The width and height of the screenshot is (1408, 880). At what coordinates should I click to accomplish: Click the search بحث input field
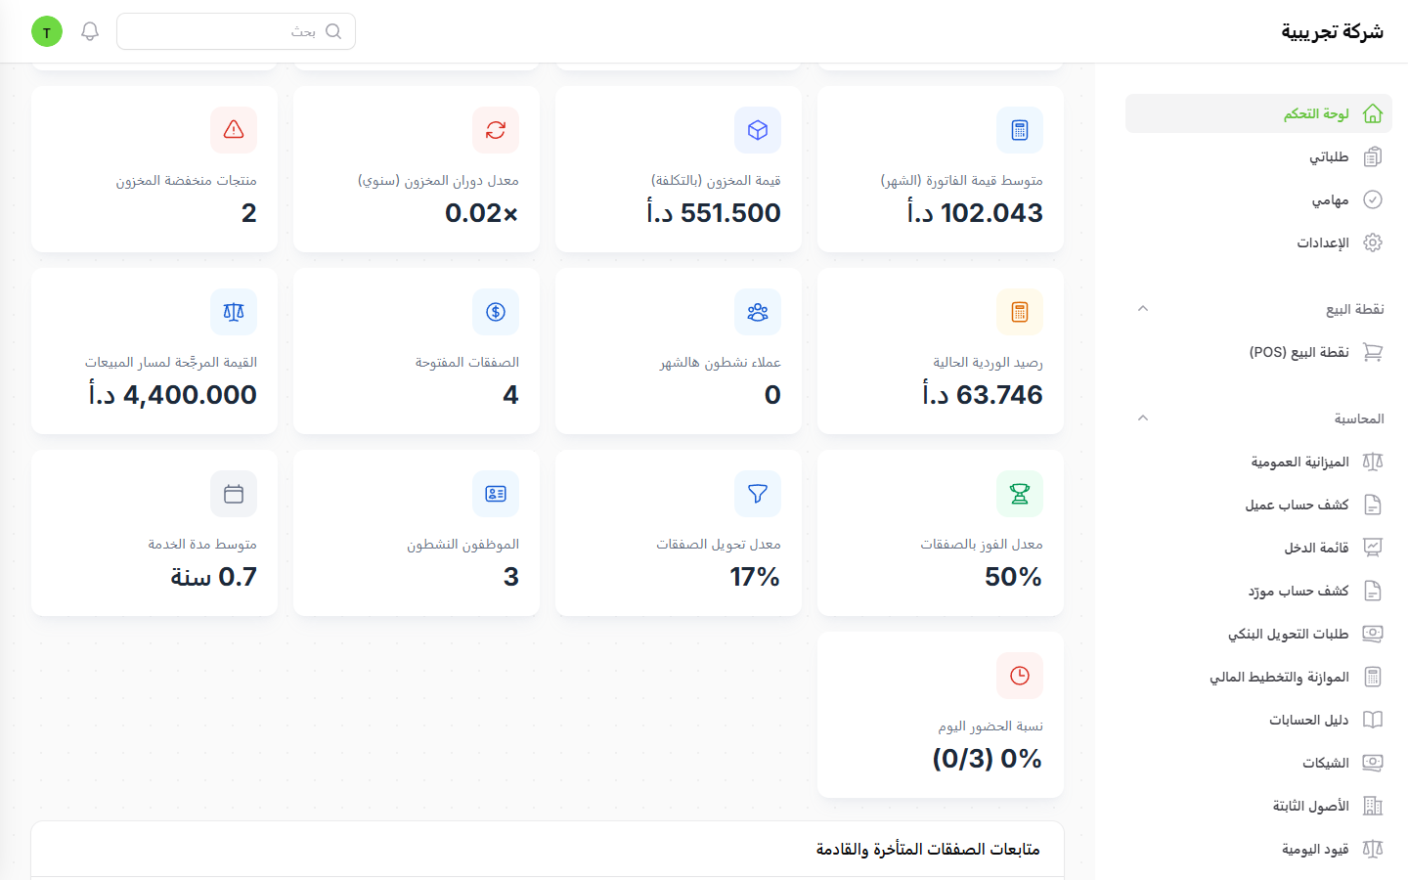(236, 31)
